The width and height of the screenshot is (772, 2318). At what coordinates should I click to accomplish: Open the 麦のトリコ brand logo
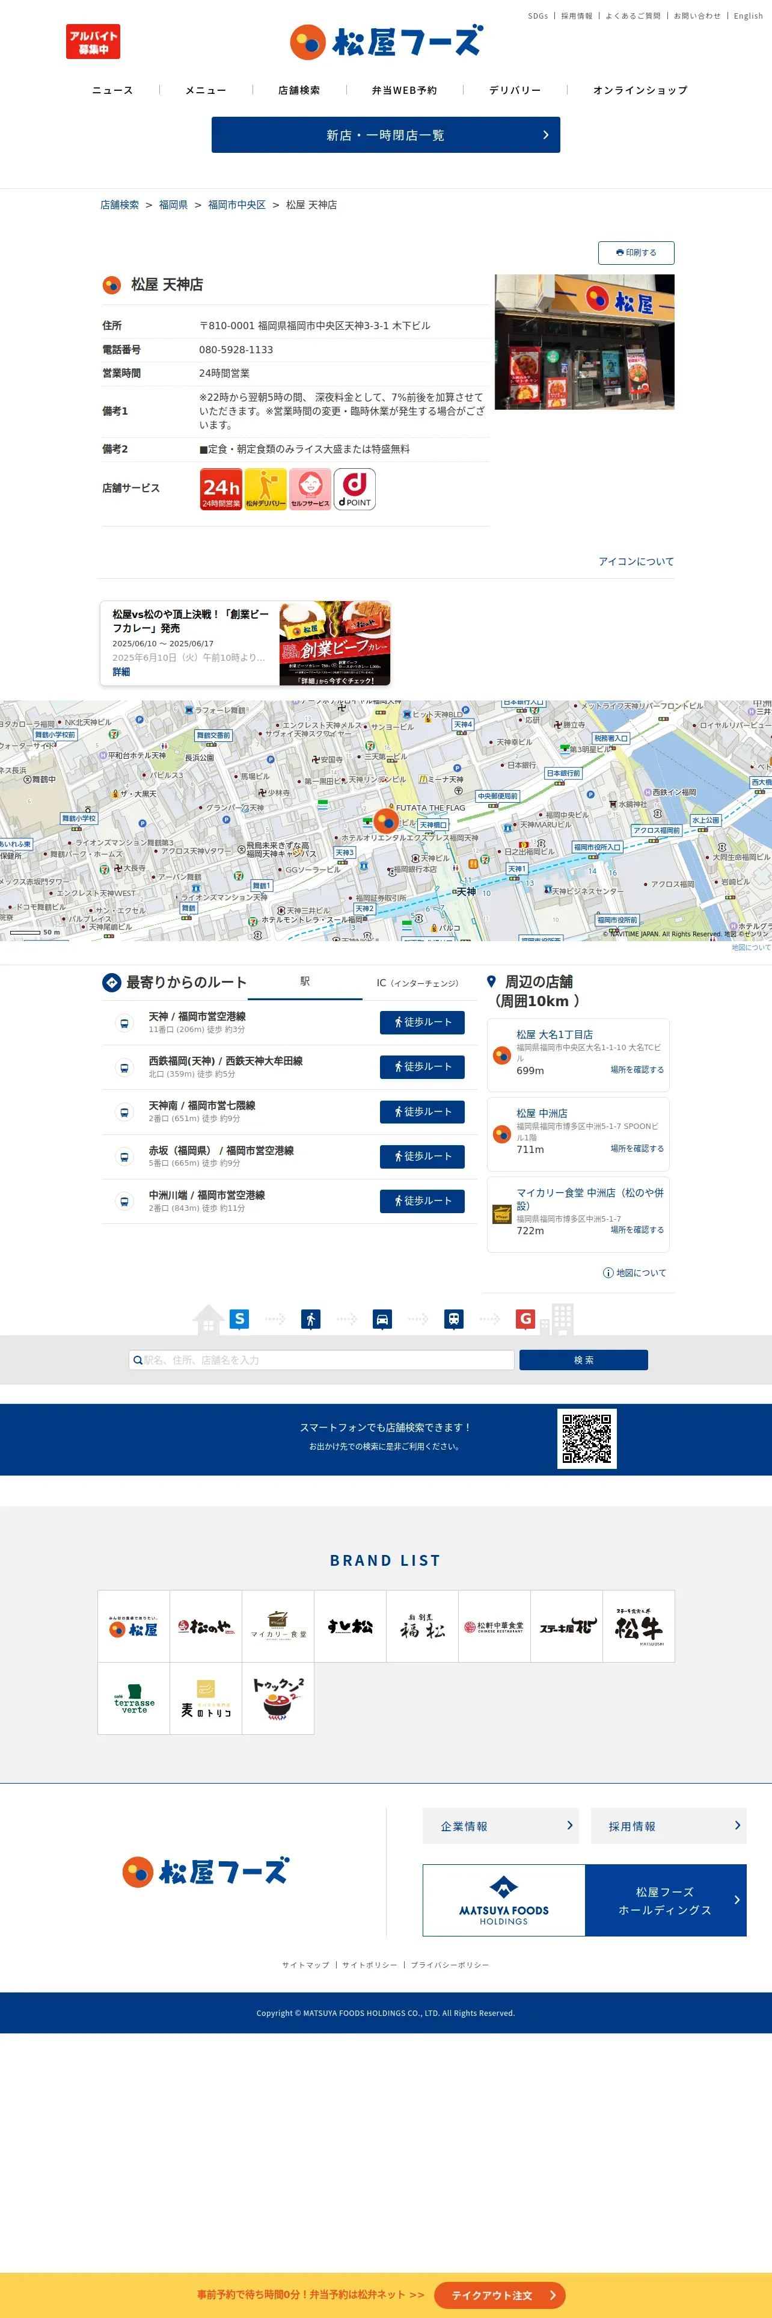coord(206,1698)
